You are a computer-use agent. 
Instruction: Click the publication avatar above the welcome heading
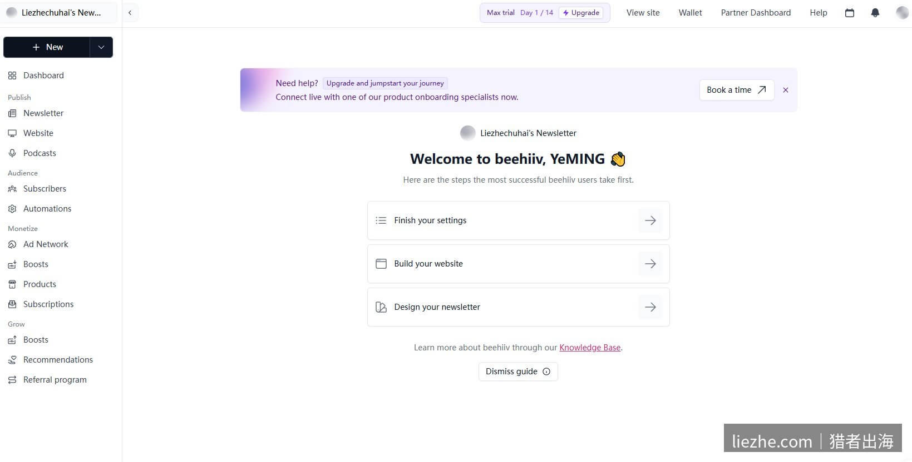click(x=468, y=133)
